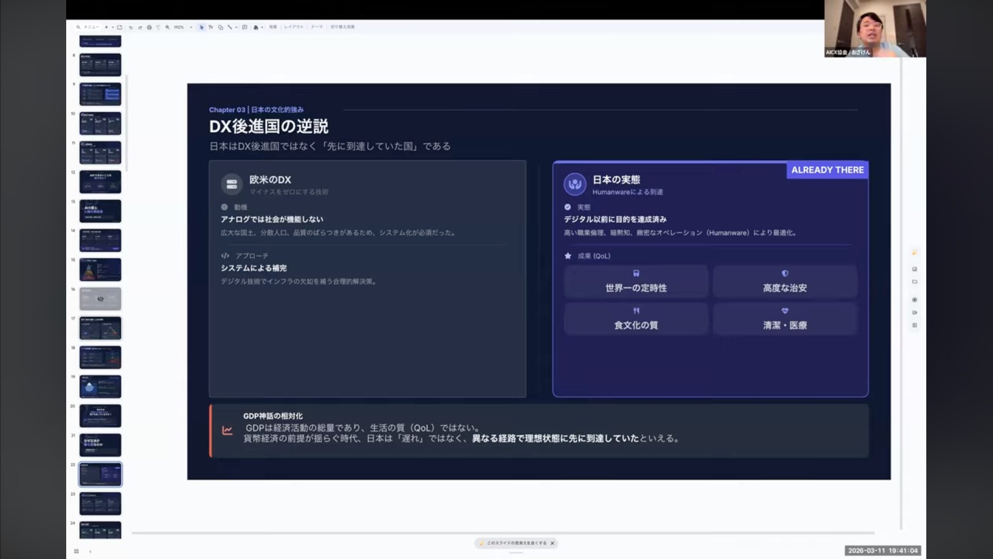The height and width of the screenshot is (559, 993).
Task: Click the undo arrow in toolbar
Action: [x=130, y=27]
